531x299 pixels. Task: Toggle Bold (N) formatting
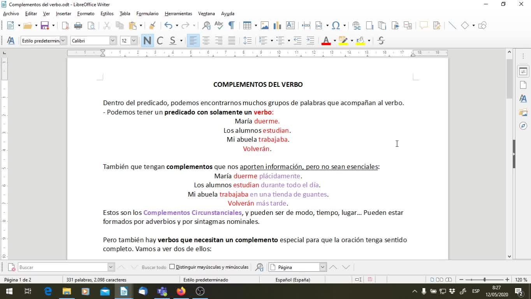[147, 40]
